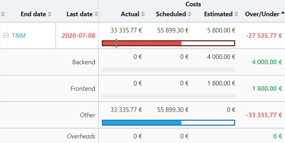
Task: Click the Overheads row label
Action: [81, 136]
